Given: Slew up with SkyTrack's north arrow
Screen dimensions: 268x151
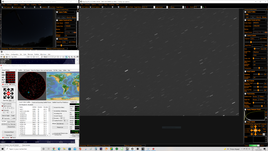Looking at the screenshot, I should pos(8,90).
